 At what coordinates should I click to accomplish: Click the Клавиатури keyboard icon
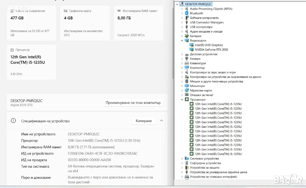[187, 63]
